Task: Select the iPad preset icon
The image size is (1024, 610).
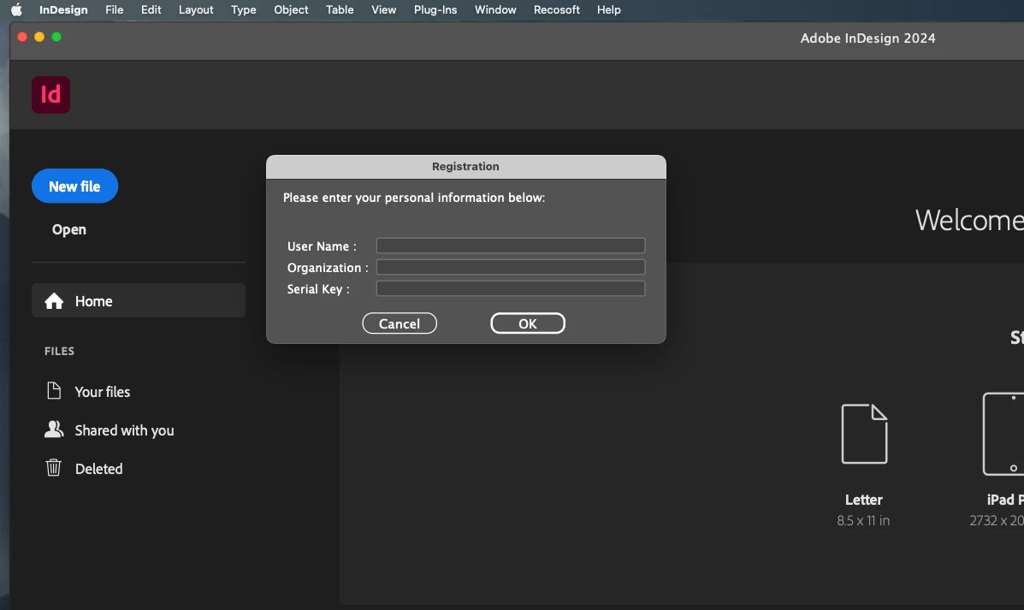Action: 1003,435
